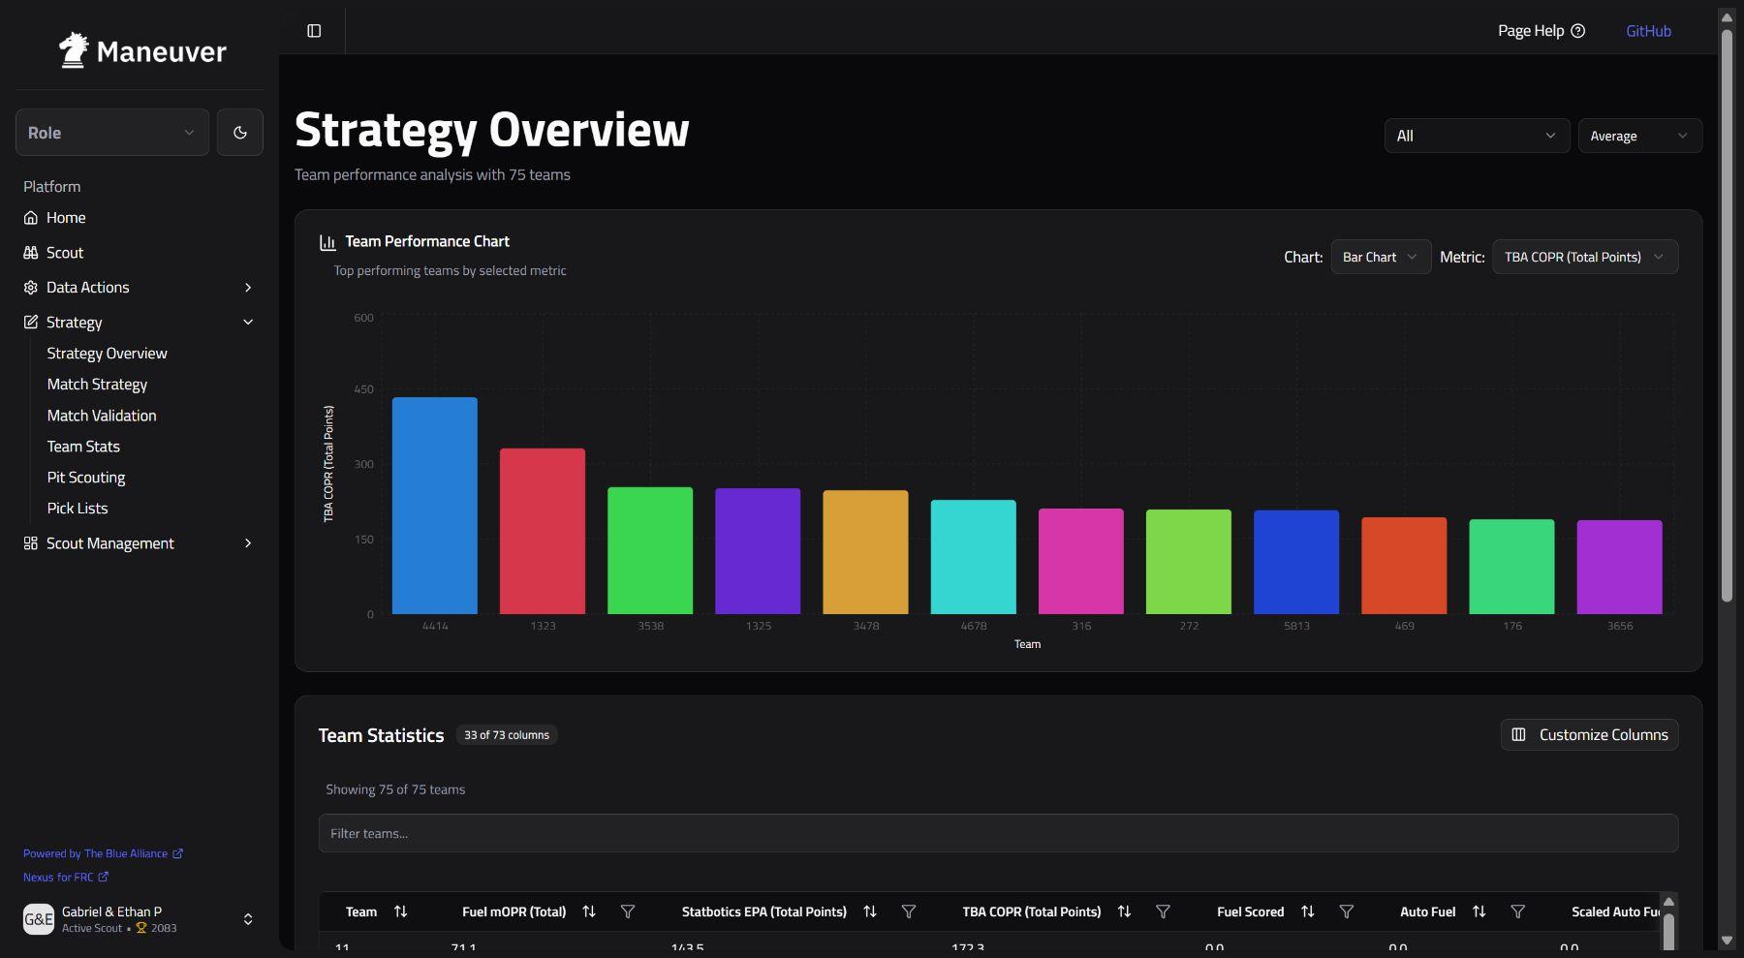This screenshot has width=1744, height=958.
Task: Open the TBA COPR metric dropdown
Action: (1585, 257)
